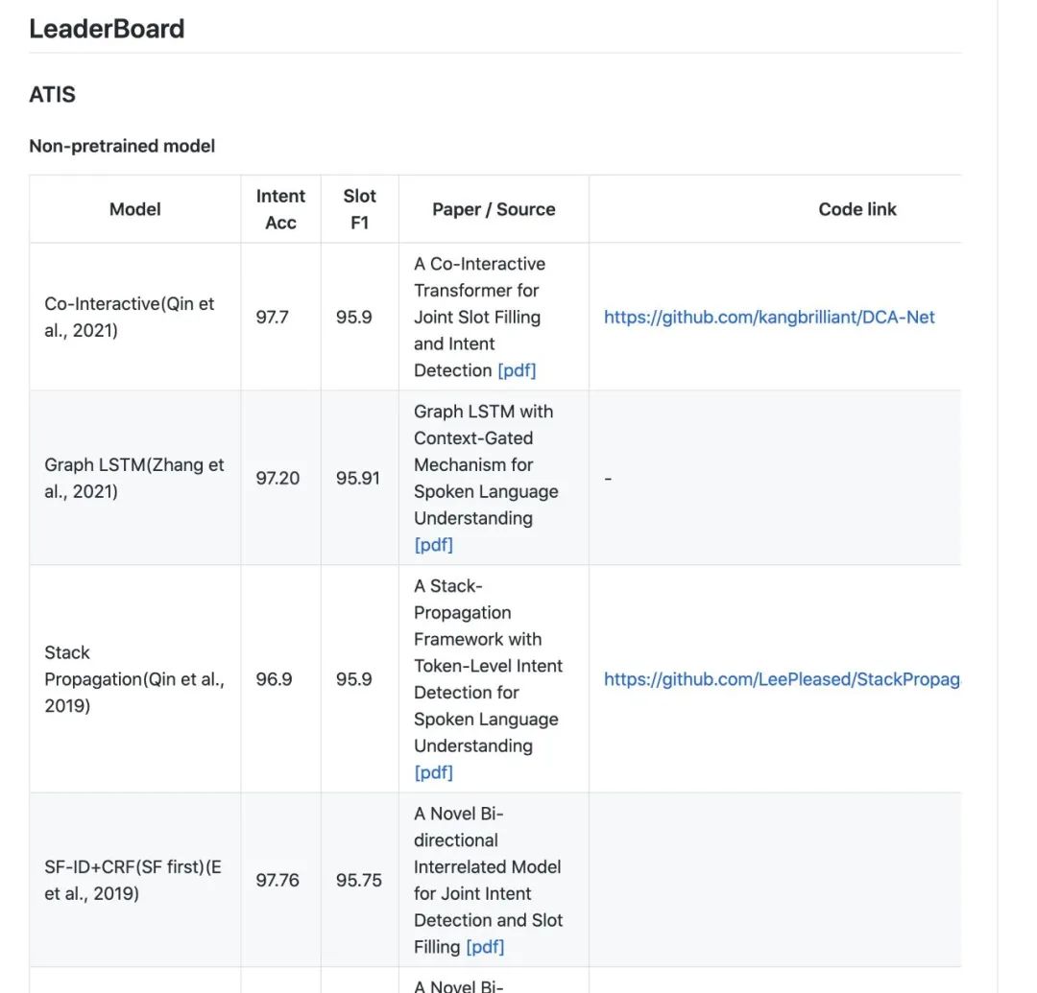Click the Slot F1 column header
Image resolution: width=1037 pixels, height=993 pixels.
359,209
